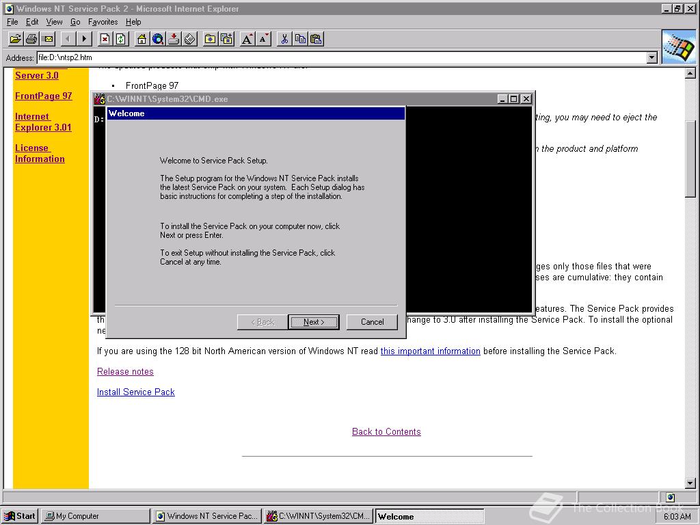Click the disabled Back button in Setup
This screenshot has width=700, height=525.
pyautogui.click(x=262, y=322)
